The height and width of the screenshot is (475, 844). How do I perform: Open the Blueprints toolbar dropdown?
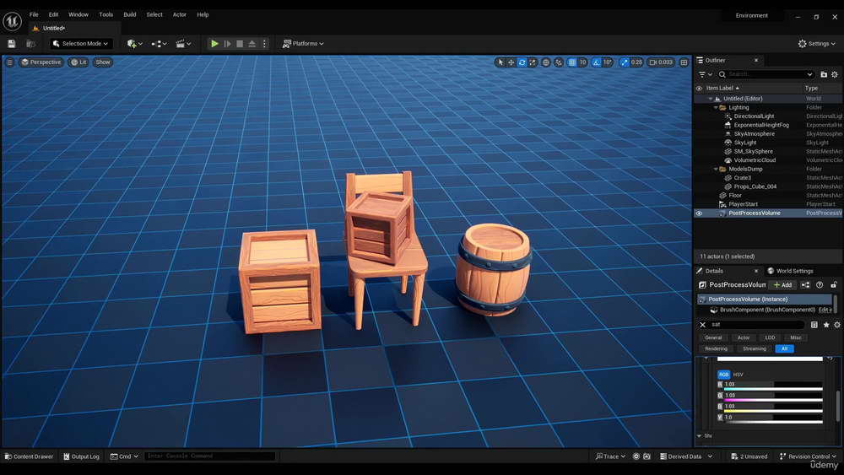(x=159, y=44)
